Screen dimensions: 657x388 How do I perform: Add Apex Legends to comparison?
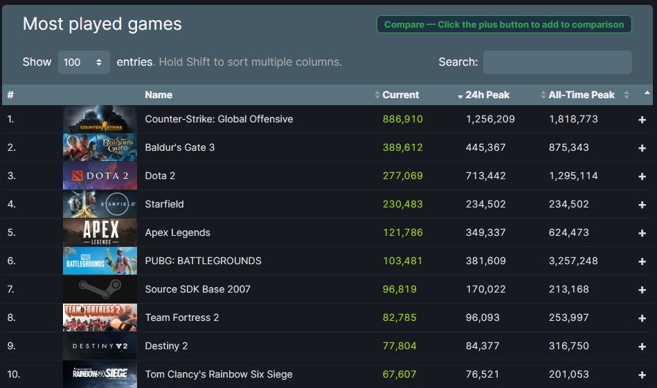click(x=642, y=233)
